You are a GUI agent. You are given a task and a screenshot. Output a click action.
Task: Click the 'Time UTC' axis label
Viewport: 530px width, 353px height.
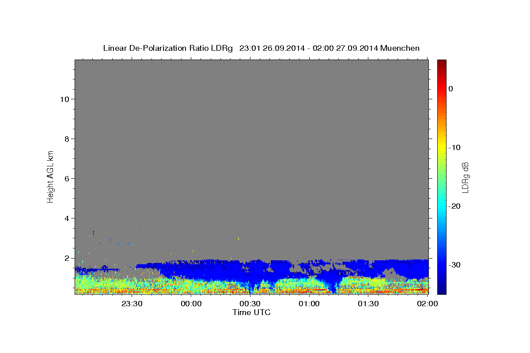(251, 312)
